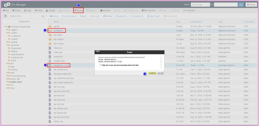Select .trash in the folder tree
259x126 pixels.
(x=13, y=60)
